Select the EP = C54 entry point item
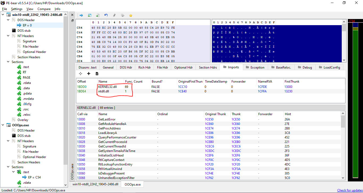The image size is (363, 193). coord(34,177)
